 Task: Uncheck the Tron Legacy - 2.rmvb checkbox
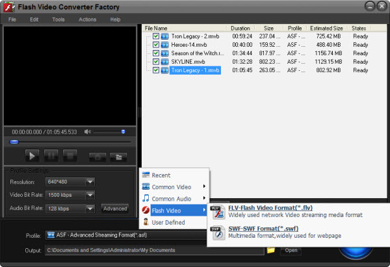click(156, 36)
